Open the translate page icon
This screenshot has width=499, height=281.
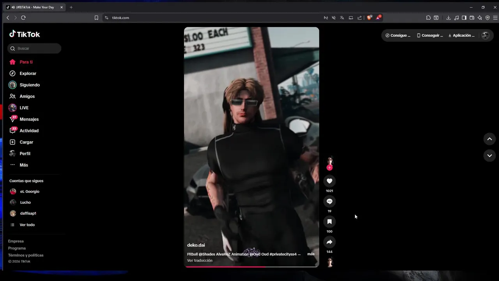pos(342,18)
